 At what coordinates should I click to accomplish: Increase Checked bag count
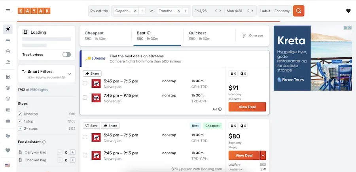(x=73, y=160)
